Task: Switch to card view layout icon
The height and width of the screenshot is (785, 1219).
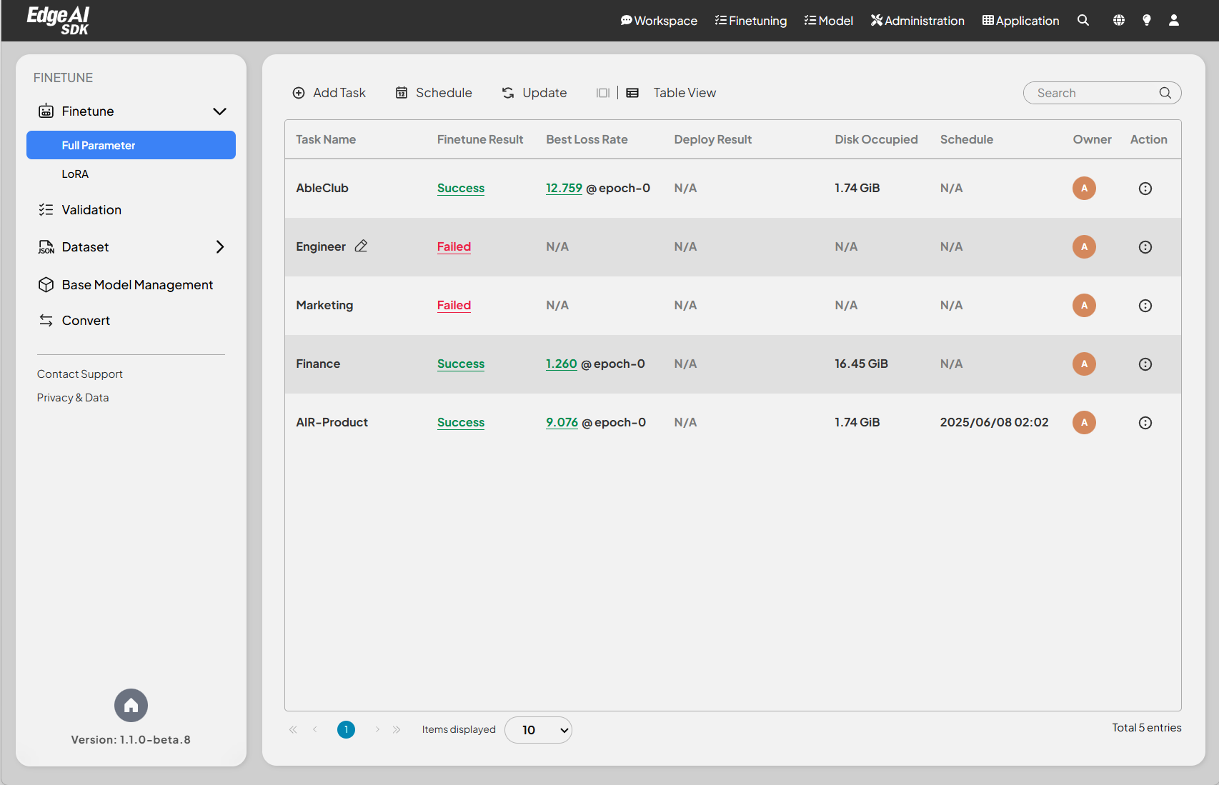Action: pos(603,93)
